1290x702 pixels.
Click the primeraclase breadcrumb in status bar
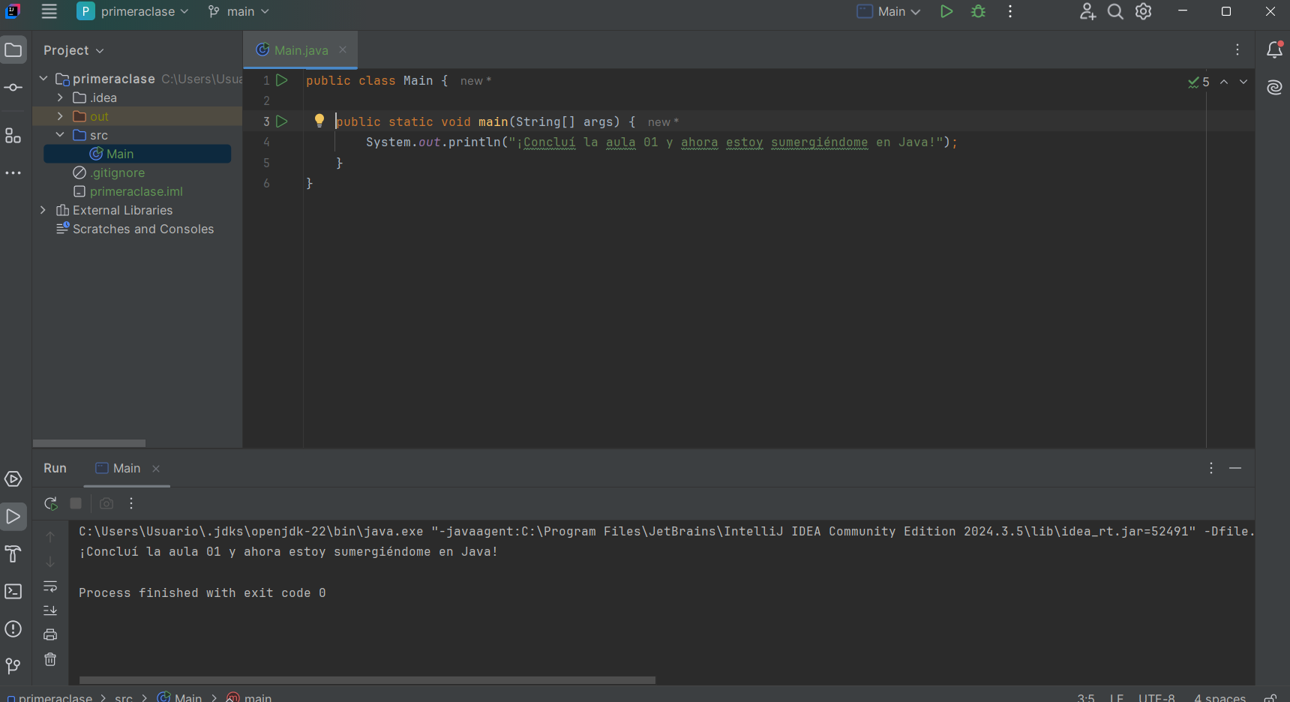point(55,697)
